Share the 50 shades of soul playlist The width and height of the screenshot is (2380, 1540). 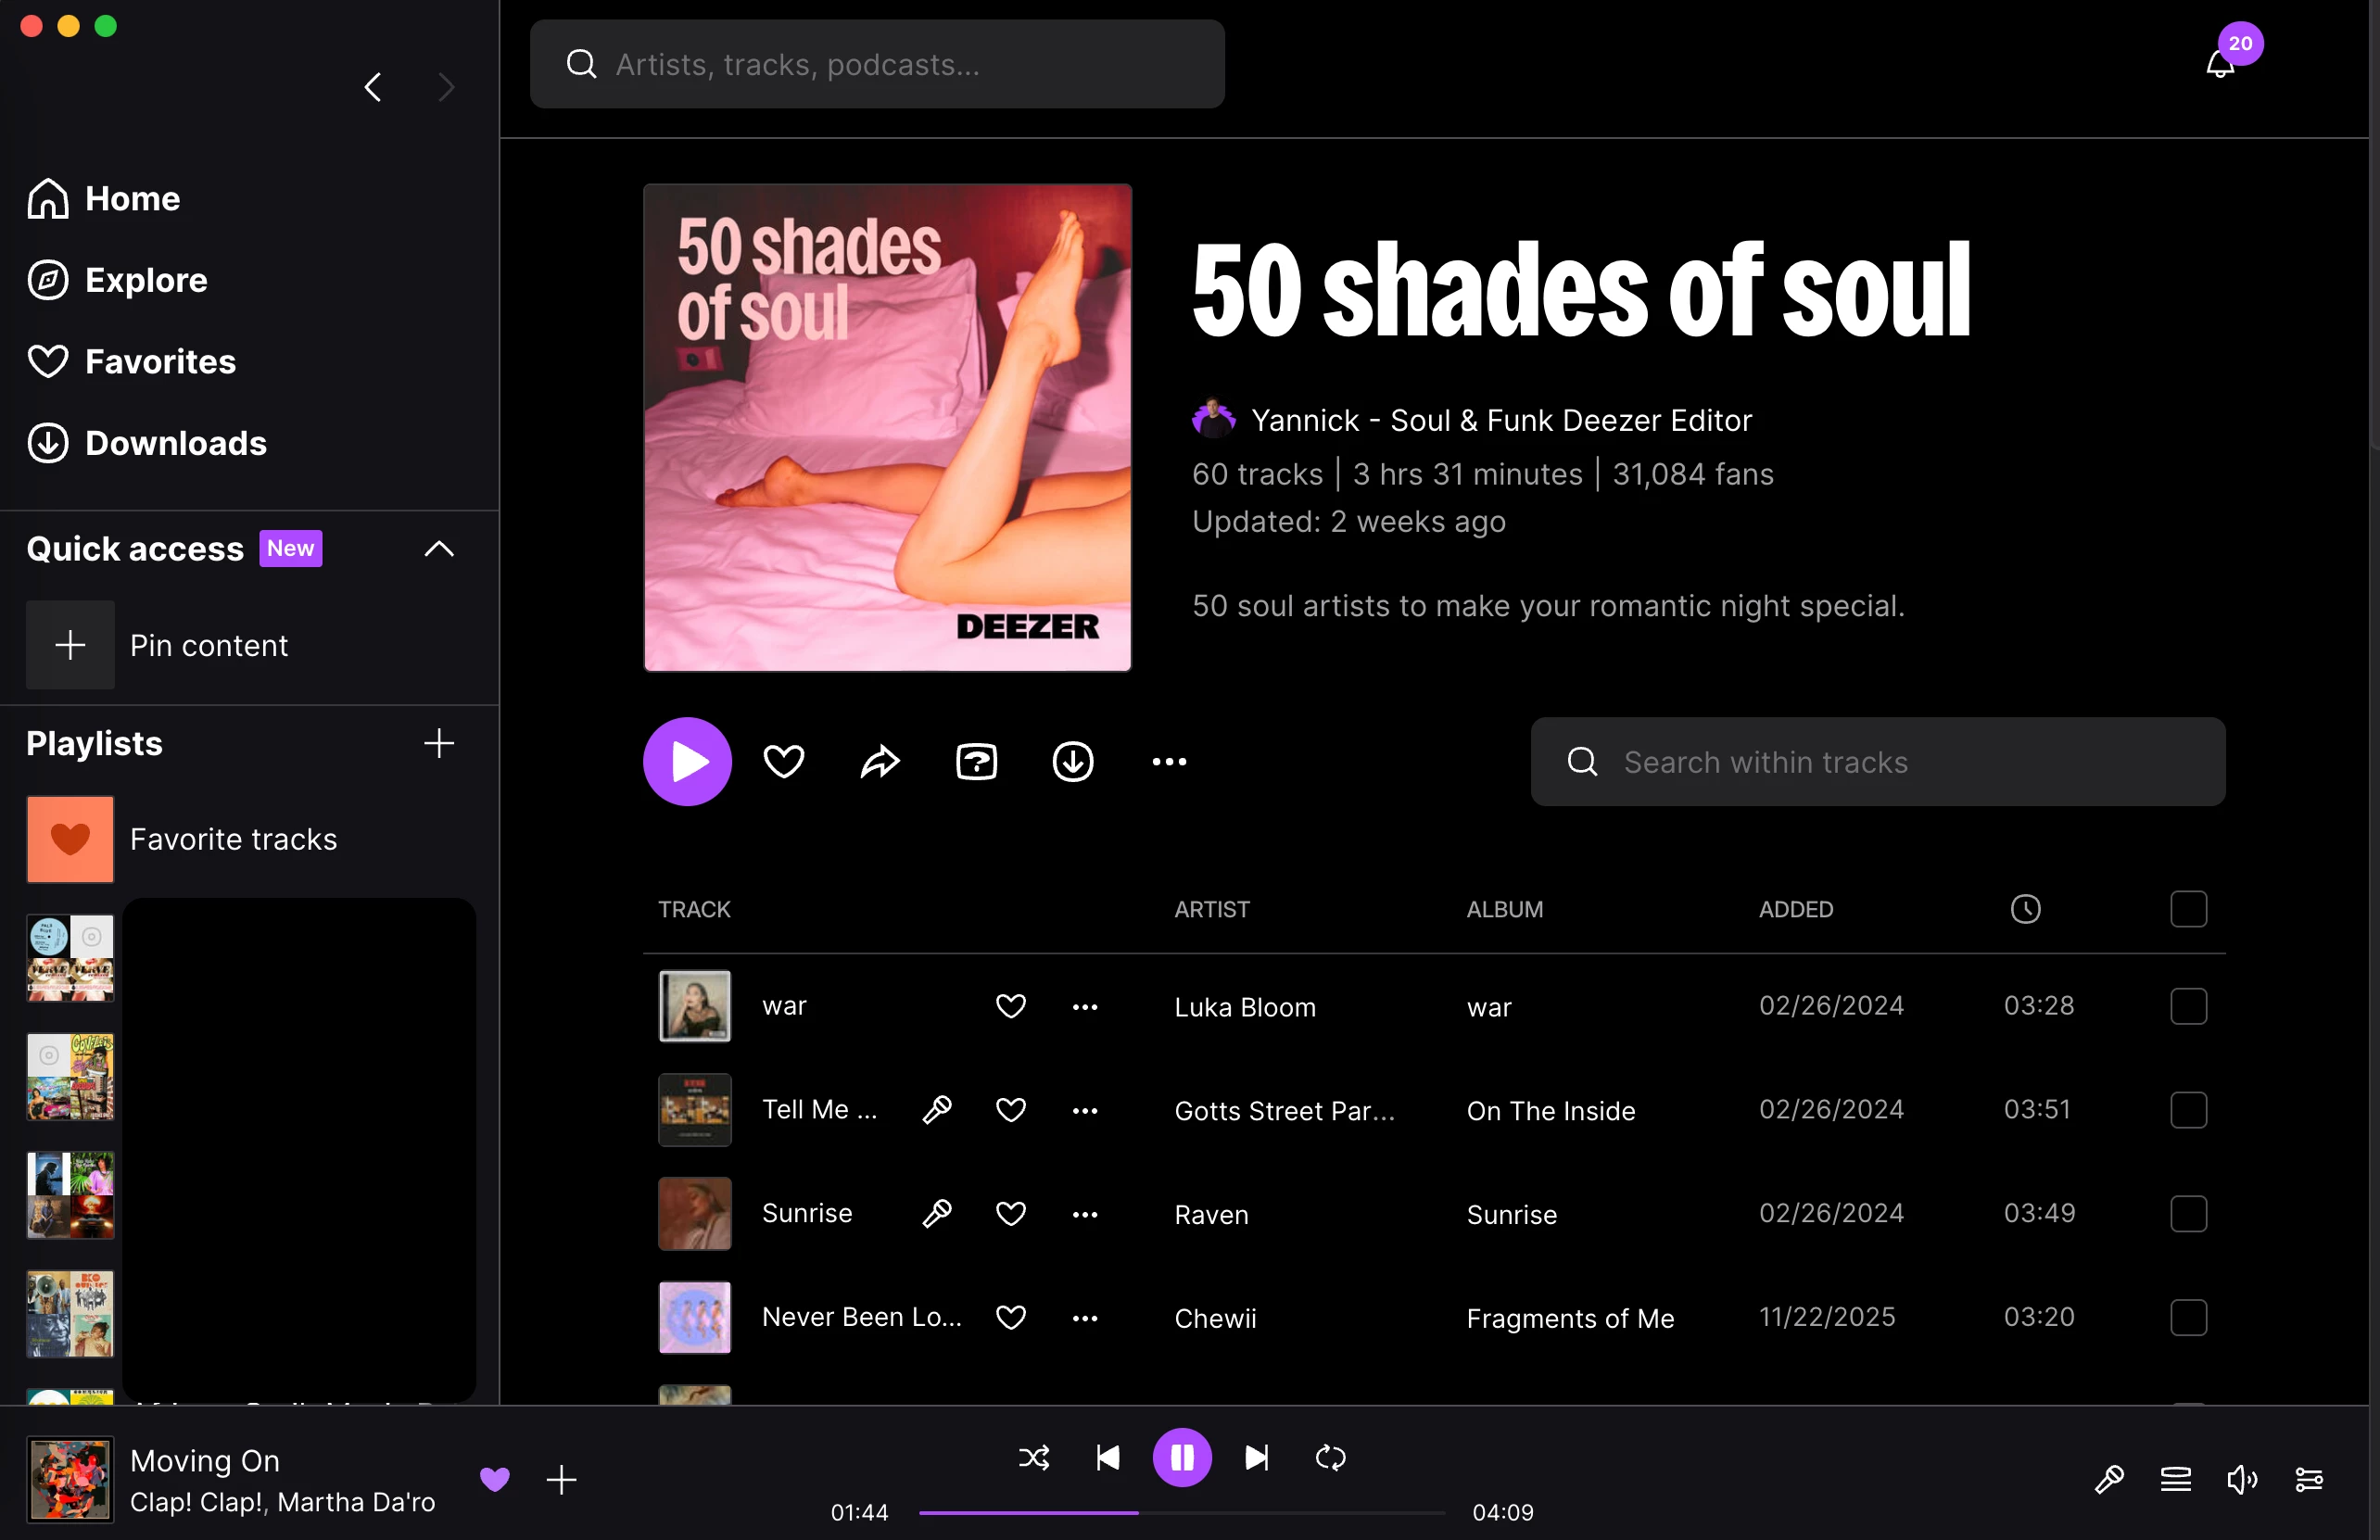[880, 762]
